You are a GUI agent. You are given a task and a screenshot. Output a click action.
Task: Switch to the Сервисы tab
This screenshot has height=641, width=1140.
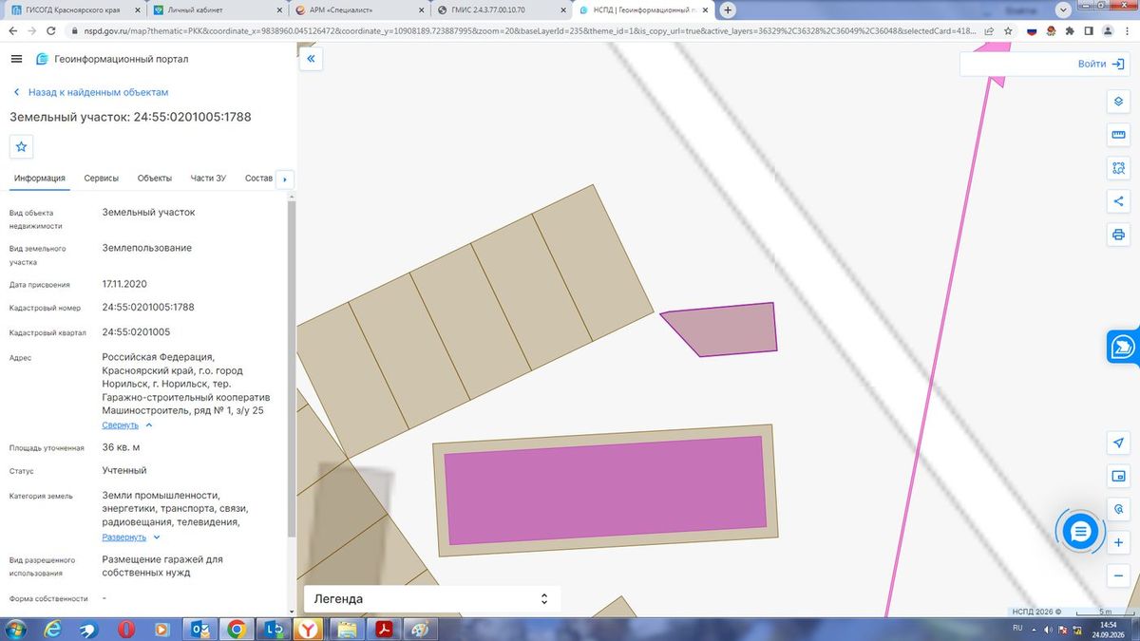(x=102, y=179)
